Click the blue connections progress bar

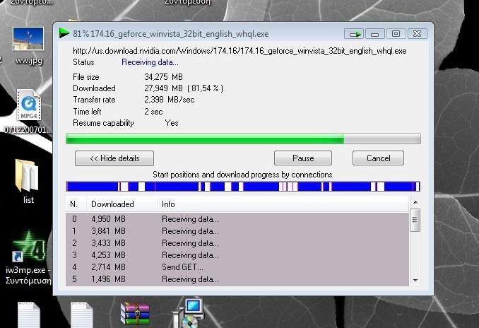point(243,187)
